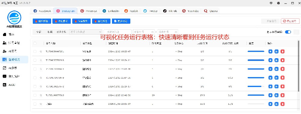301x114 pixels.
Task: Delete the task created at 22:24:17
Action: (x=282, y=86)
